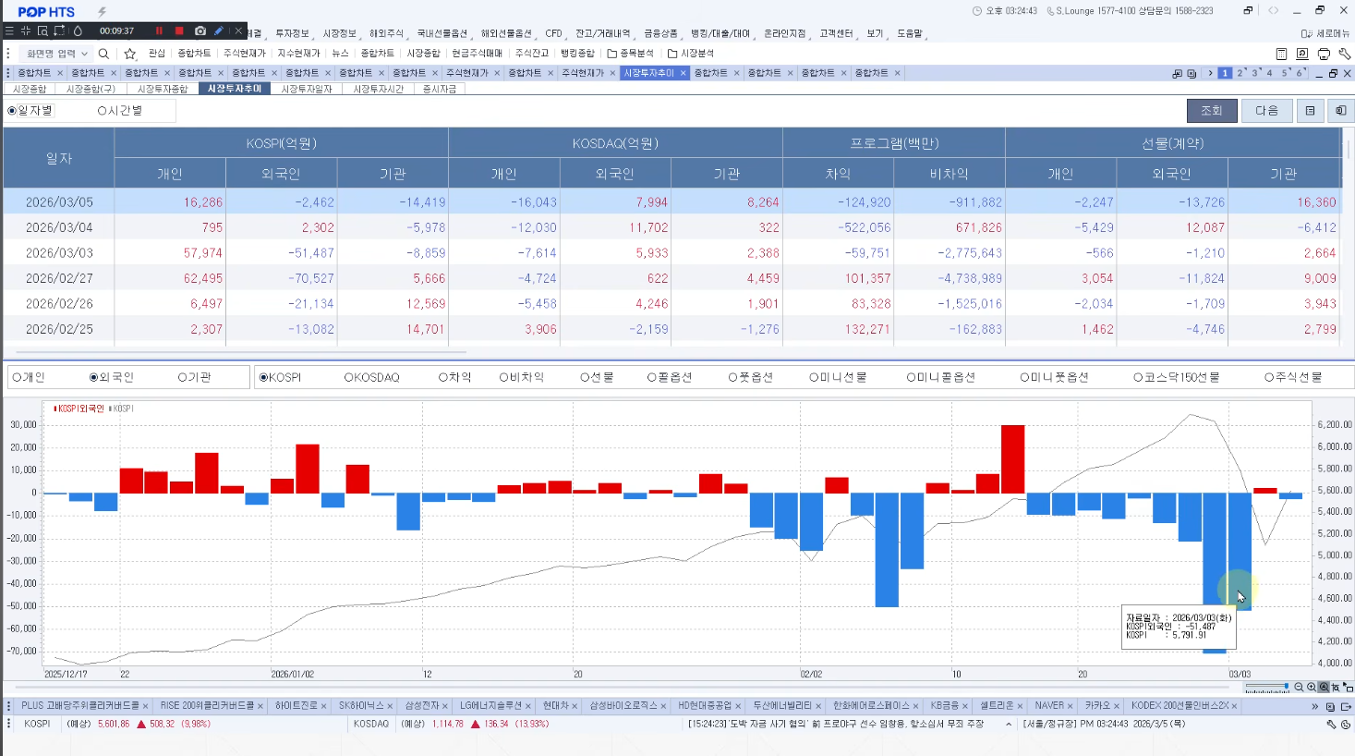Screen dimensions: 1355x756
Task: Open the recorder hamburger menu
Action: pos(9,30)
